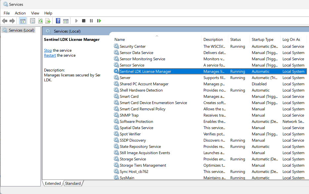Switch to the Extended tab
The width and height of the screenshot is (309, 194).
point(53,183)
